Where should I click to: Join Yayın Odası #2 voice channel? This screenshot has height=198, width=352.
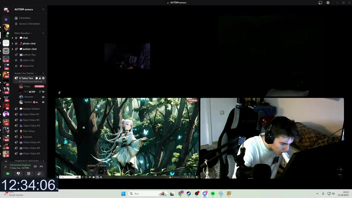(29, 120)
